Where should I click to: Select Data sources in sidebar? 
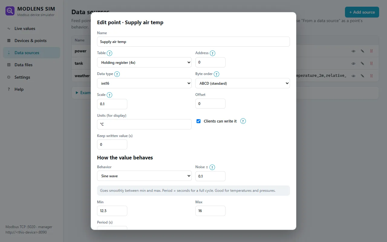click(x=31, y=53)
